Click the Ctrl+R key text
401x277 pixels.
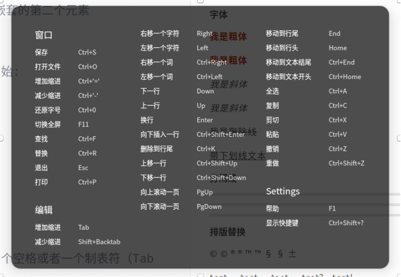pos(88,153)
